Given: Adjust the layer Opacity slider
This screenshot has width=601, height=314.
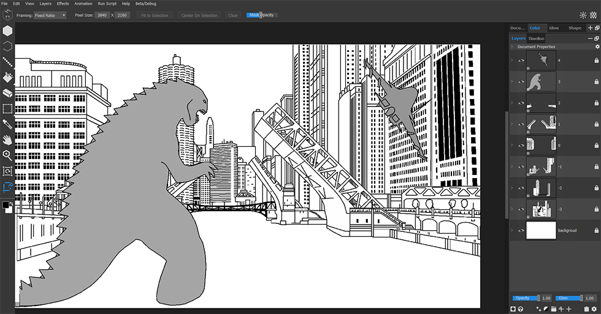Looking at the screenshot, I should (527, 298).
